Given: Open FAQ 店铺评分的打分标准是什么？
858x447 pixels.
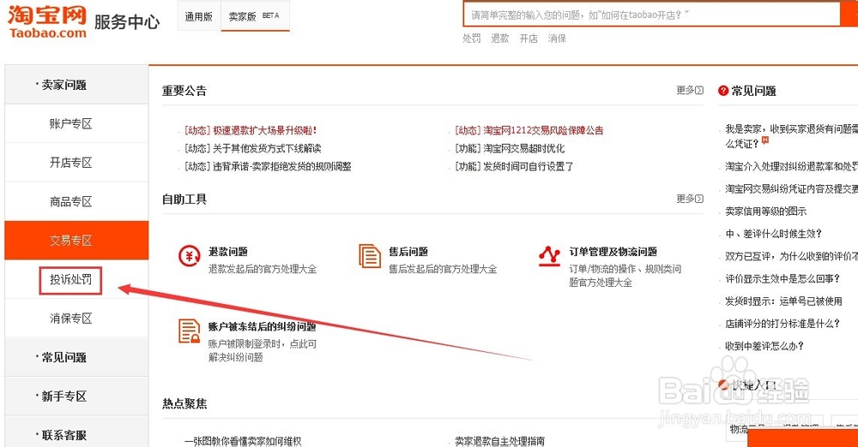Looking at the screenshot, I should 782,324.
